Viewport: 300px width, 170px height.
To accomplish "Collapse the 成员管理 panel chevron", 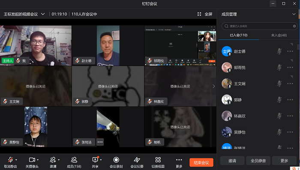I will coord(294,14).
